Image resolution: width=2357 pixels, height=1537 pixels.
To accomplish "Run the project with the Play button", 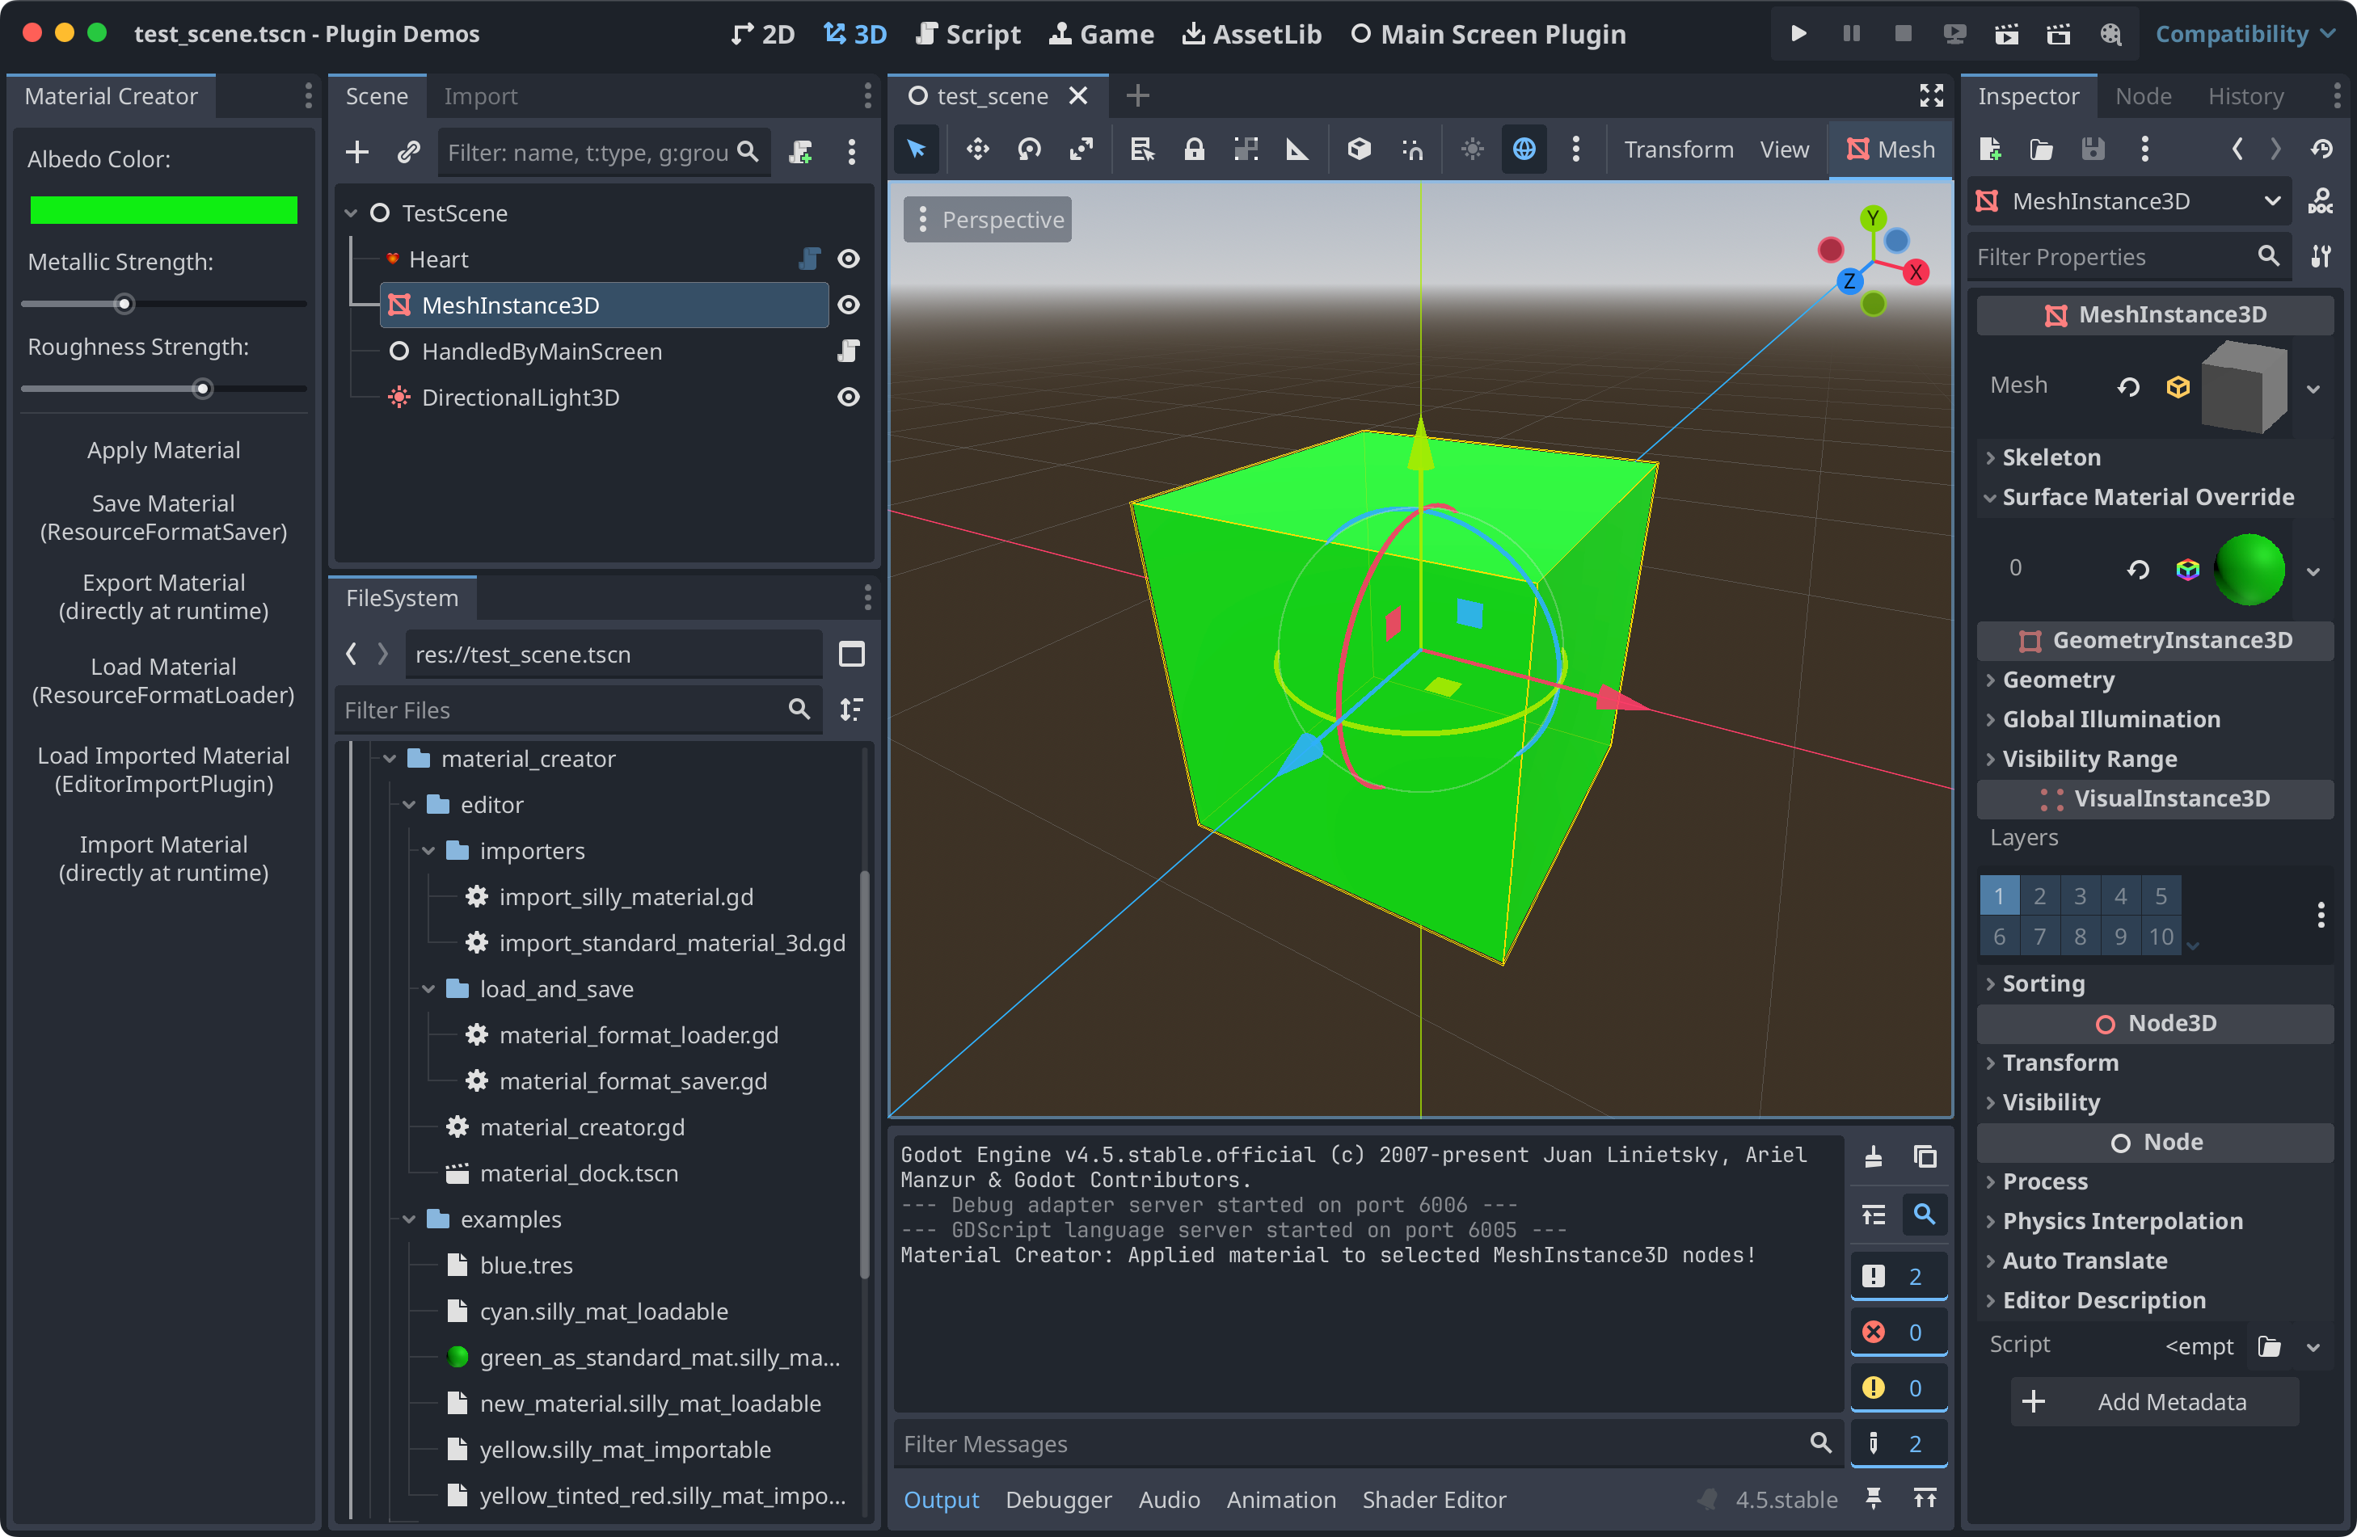I will coord(1798,32).
